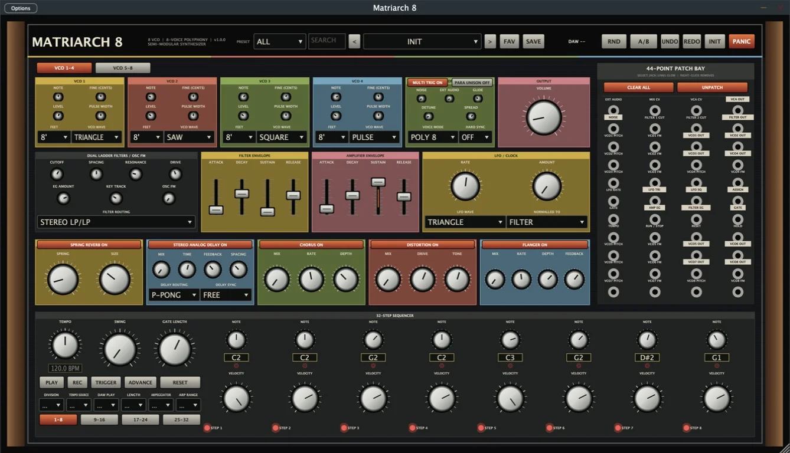
Task: Switch to the VCO 1-4 tab
Action: 64,68
